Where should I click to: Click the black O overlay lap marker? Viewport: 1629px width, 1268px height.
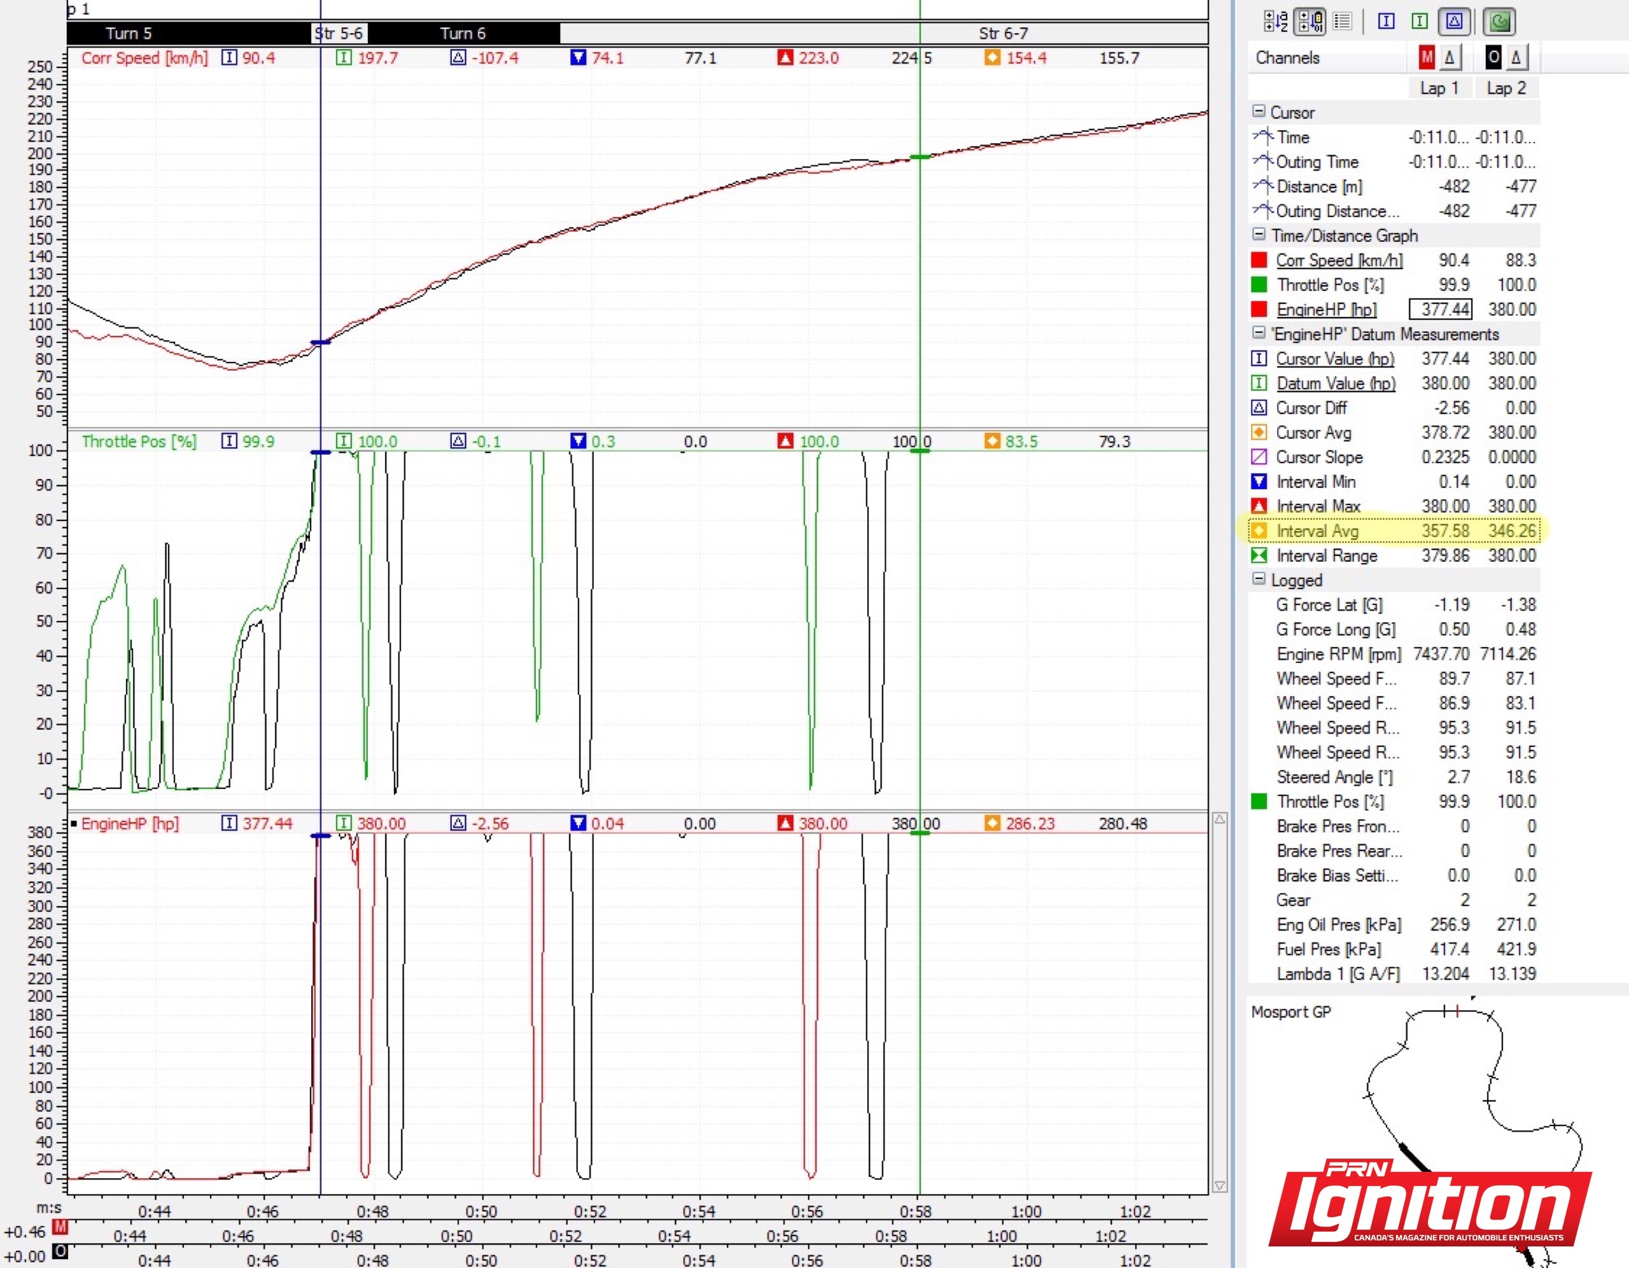1493,57
